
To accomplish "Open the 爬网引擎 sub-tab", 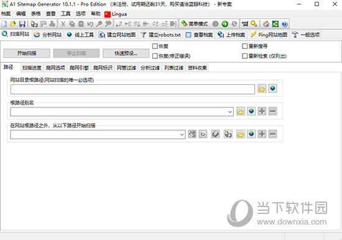I will coord(79,68).
